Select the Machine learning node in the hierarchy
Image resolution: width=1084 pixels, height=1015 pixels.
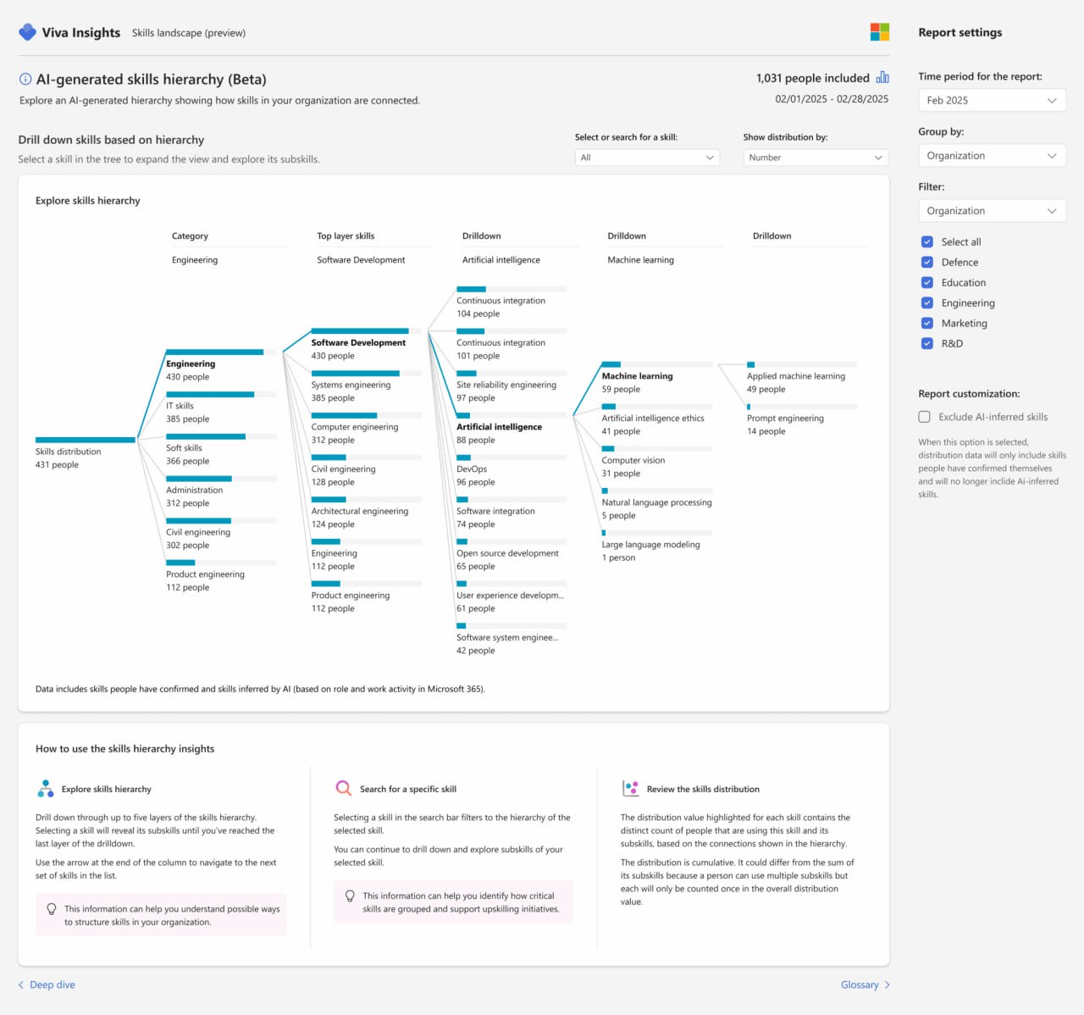coord(638,376)
